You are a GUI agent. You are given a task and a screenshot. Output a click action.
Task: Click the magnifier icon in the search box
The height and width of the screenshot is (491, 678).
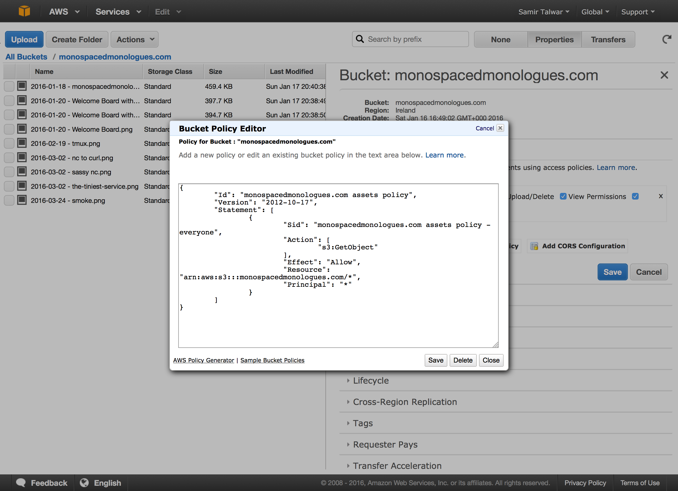pyautogui.click(x=360, y=39)
